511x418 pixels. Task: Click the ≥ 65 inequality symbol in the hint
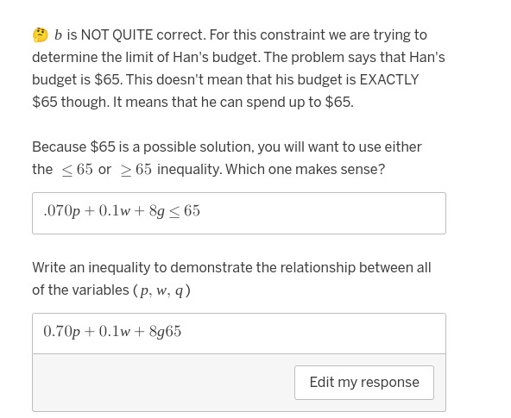pos(136,170)
